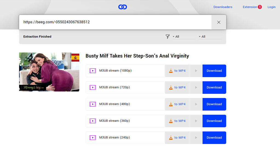Play the 1080p stream preview
This screenshot has height=147, width=280.
tap(196, 71)
